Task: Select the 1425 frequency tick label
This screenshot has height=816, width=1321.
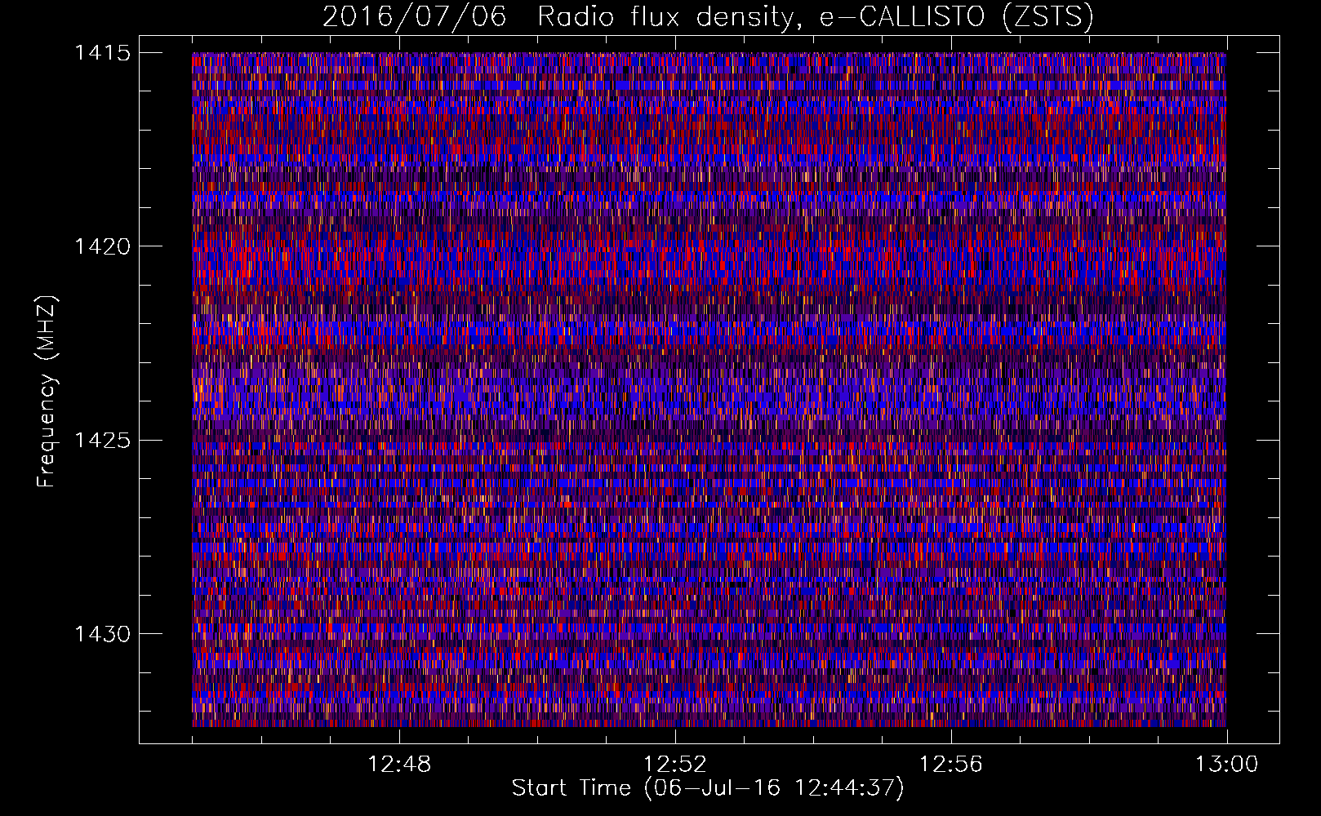Action: point(102,441)
